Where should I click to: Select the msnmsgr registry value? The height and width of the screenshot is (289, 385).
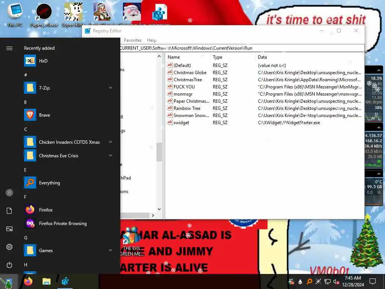click(183, 94)
